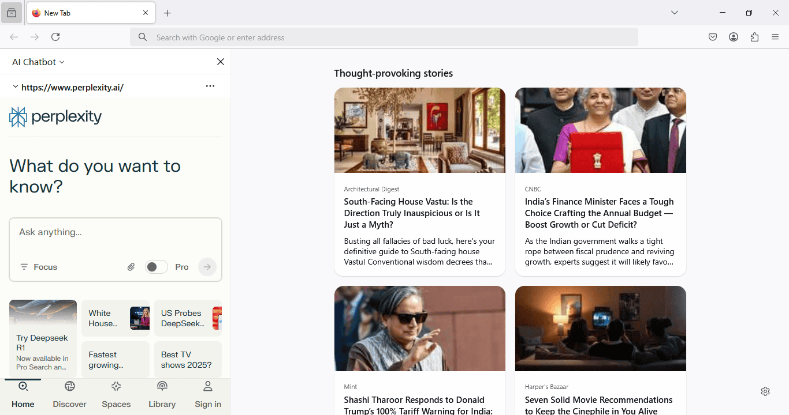Open the Firefox View tab list icon
789x415 pixels.
tap(12, 13)
